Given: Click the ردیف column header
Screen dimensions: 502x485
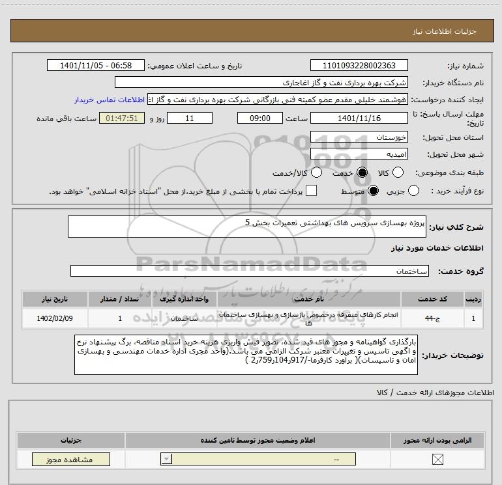Looking at the screenshot, I should click(x=473, y=299).
